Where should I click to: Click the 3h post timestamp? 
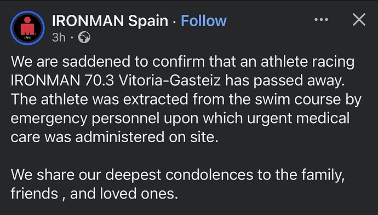point(59,37)
